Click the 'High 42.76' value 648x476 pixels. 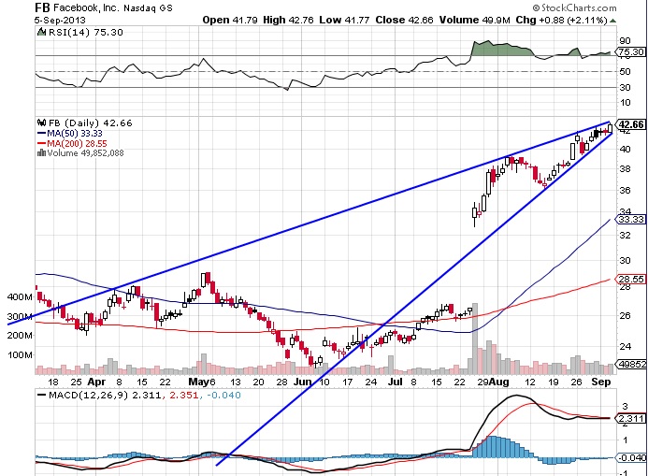click(288, 20)
